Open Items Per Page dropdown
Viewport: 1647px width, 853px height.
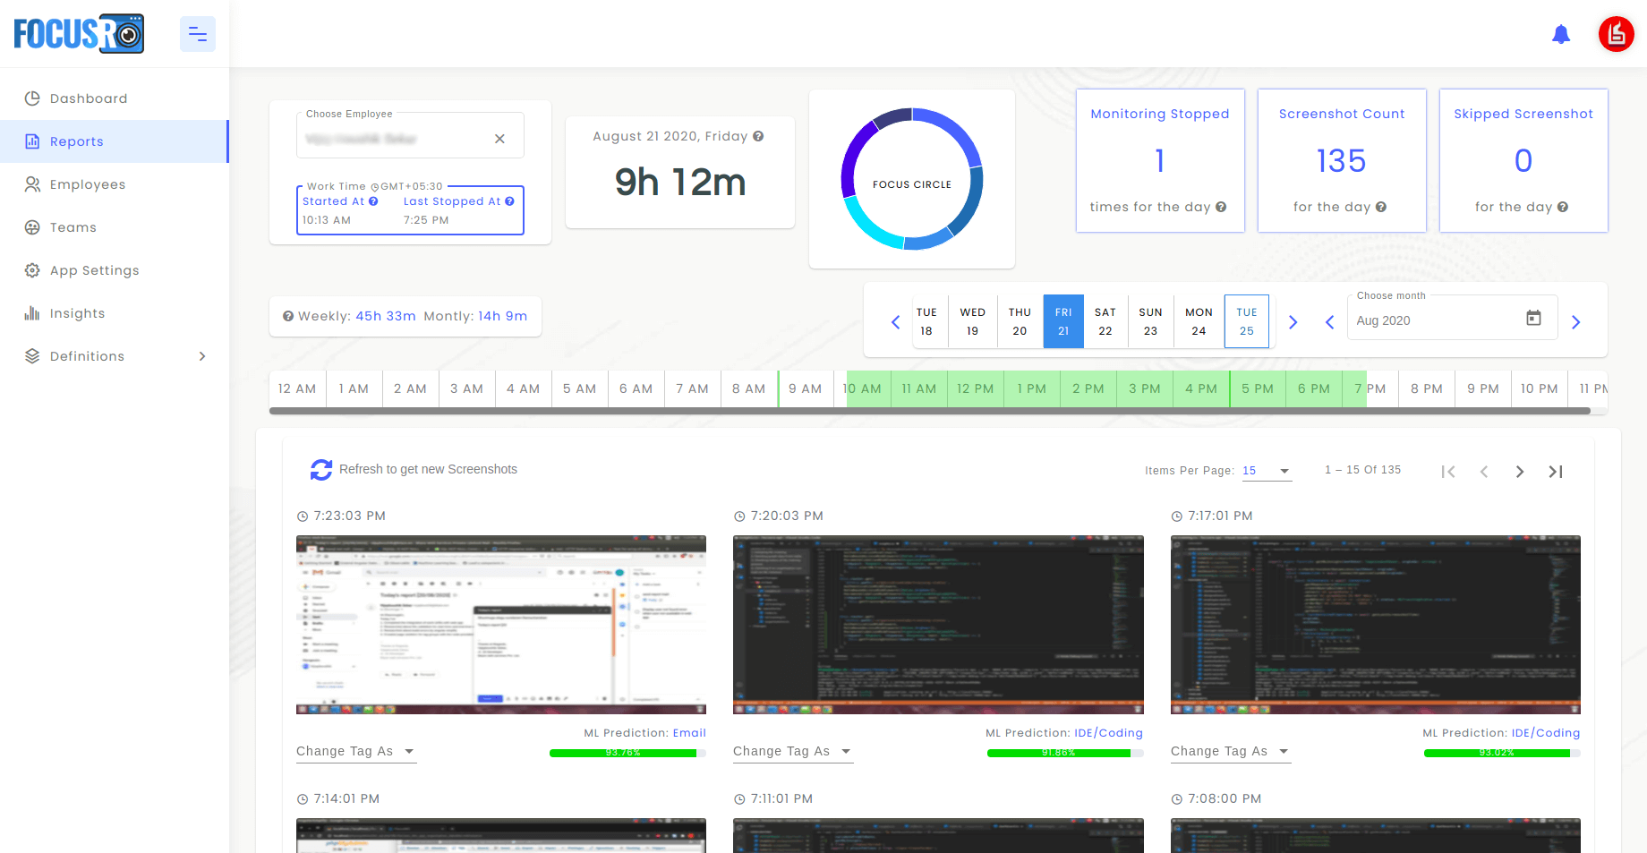click(x=1267, y=471)
